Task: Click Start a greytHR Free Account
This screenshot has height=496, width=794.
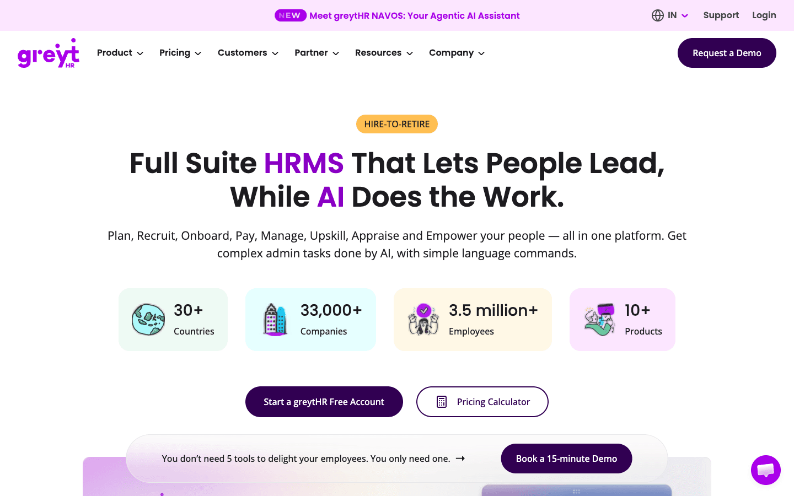Action: (324, 402)
